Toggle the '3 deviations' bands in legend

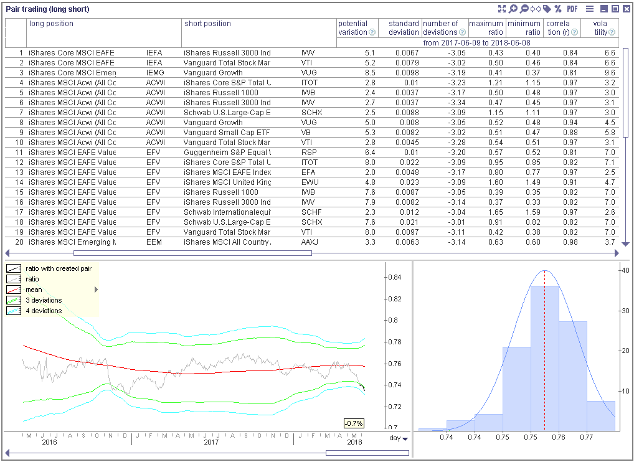click(34, 300)
